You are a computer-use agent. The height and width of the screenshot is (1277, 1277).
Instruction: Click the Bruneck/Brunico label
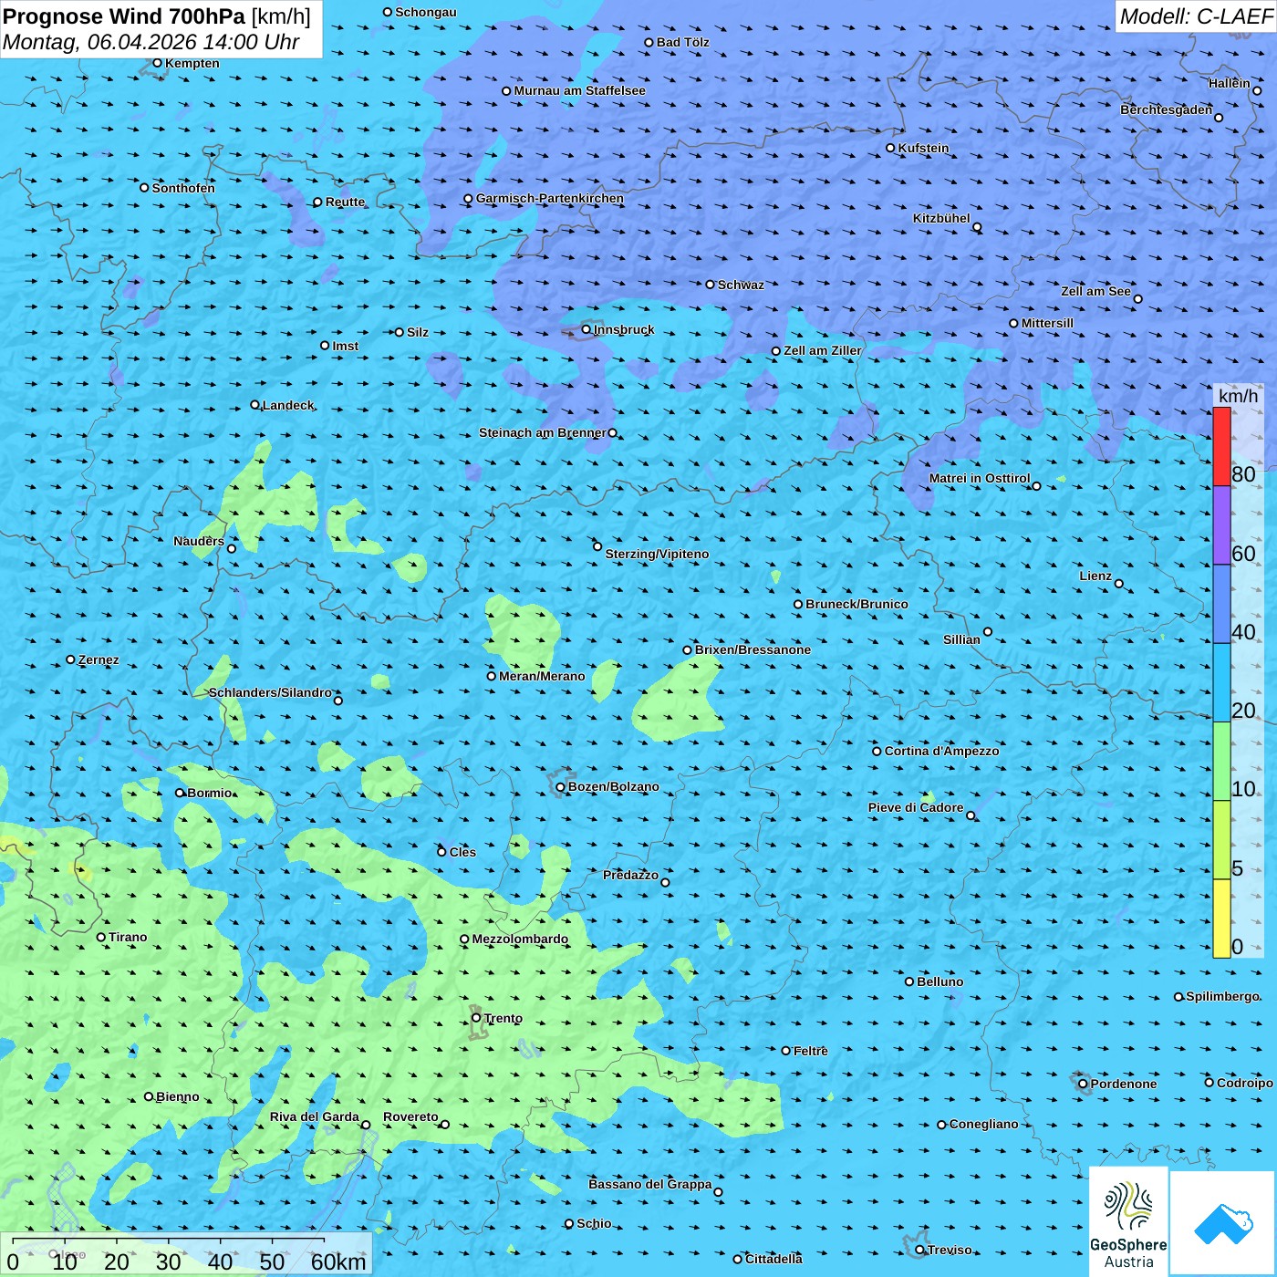pos(857,604)
